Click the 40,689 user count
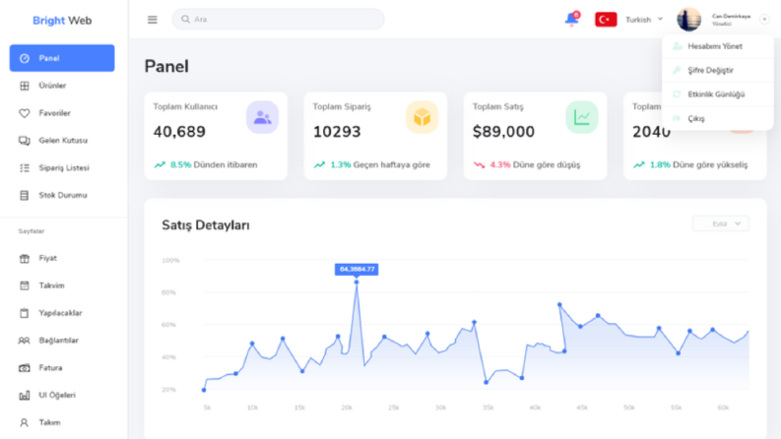Viewport: 781px width, 439px height. 179,132
